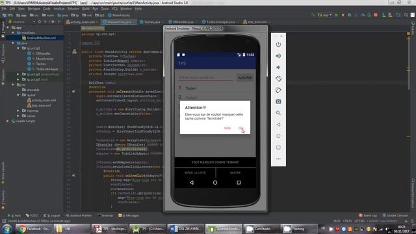
Task: Open the Android project view selector dropdown
Action: [x=21, y=21]
